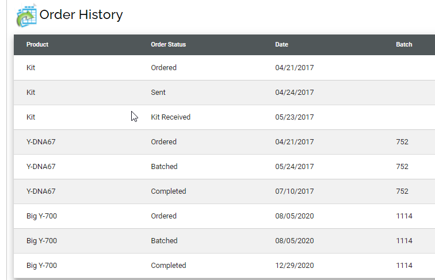Click the Sent status cell
435x280 pixels.
tap(158, 93)
